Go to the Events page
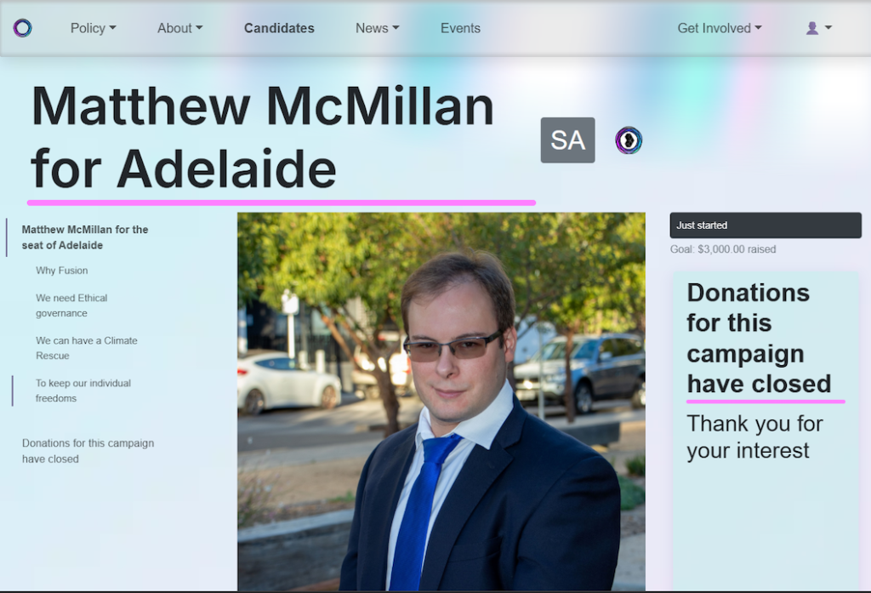This screenshot has height=593, width=871. click(460, 28)
